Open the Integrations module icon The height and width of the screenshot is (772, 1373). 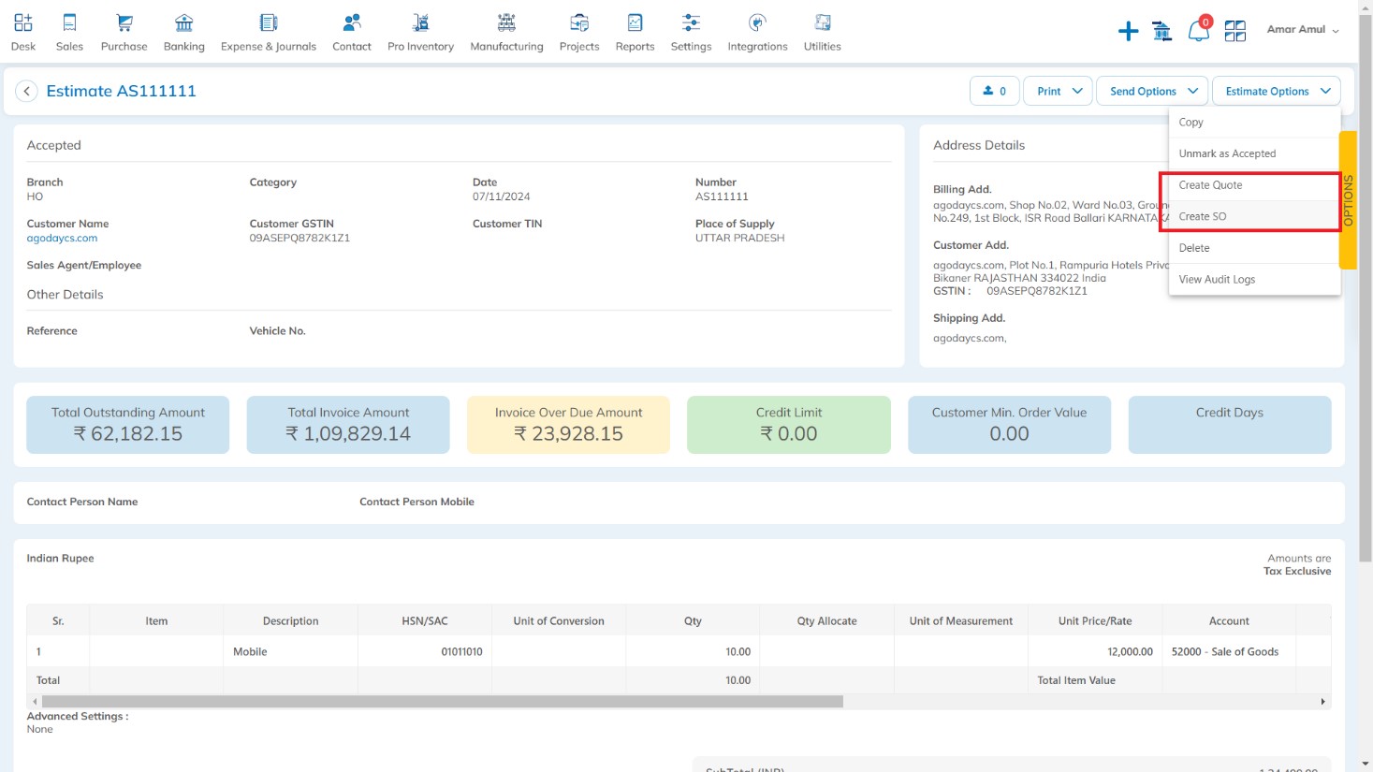(x=758, y=22)
